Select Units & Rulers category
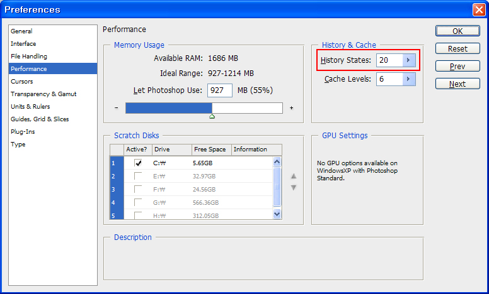Image resolution: width=489 pixels, height=294 pixels. pyautogui.click(x=30, y=106)
